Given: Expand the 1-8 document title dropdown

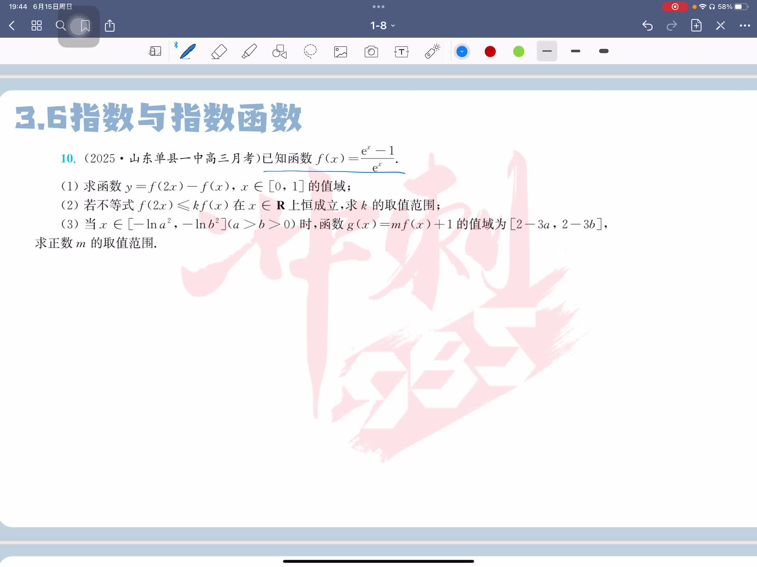Looking at the screenshot, I should tap(382, 26).
